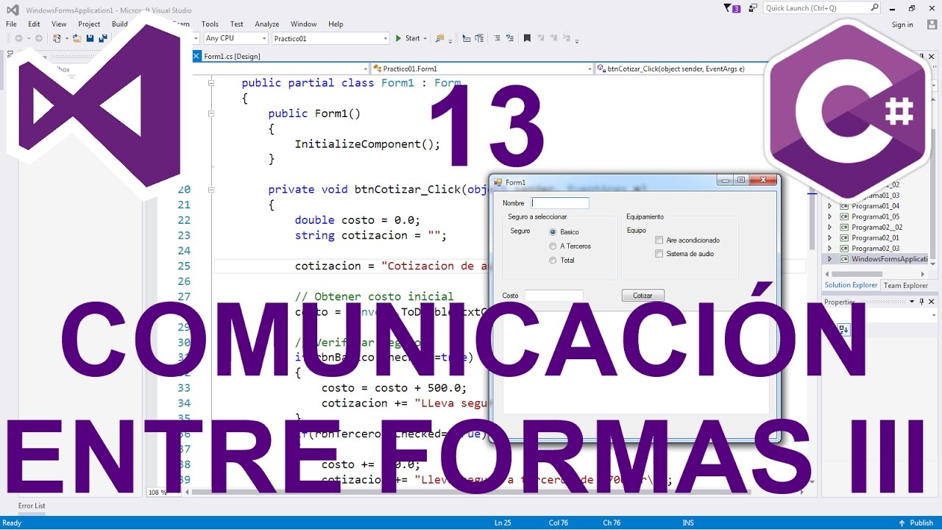The width and height of the screenshot is (942, 530).
Task: Open the Window menu
Action: point(304,24)
